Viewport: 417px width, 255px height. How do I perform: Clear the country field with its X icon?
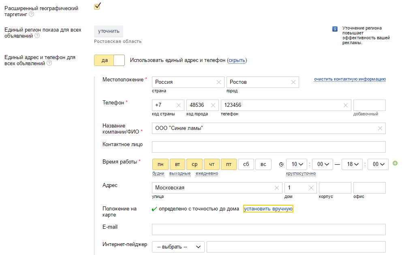point(219,82)
